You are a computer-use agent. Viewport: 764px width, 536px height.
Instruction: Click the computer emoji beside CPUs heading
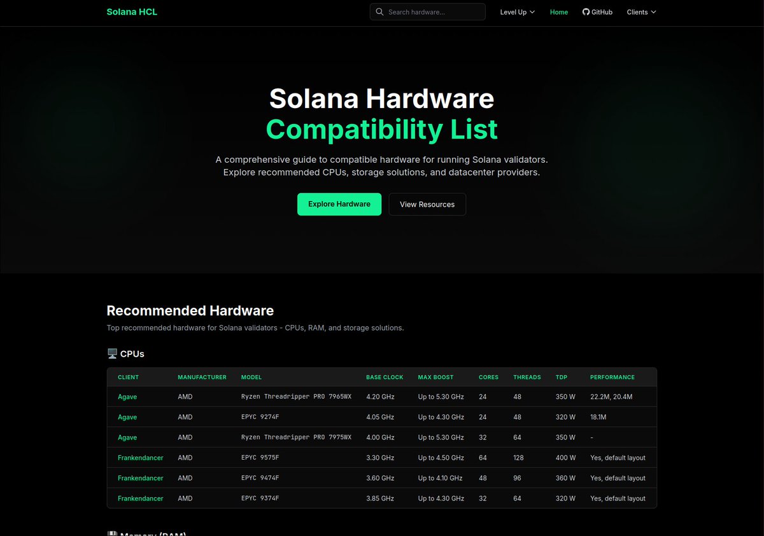112,354
